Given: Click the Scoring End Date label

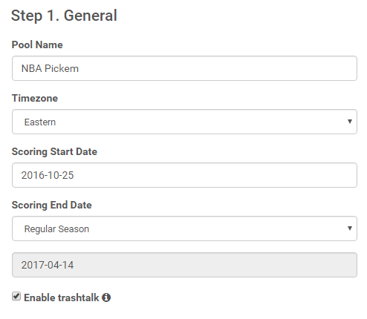Looking at the screenshot, I should point(52,205).
